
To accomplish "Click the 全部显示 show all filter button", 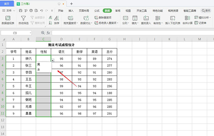I will pyautogui.click(x=38, y=17).
